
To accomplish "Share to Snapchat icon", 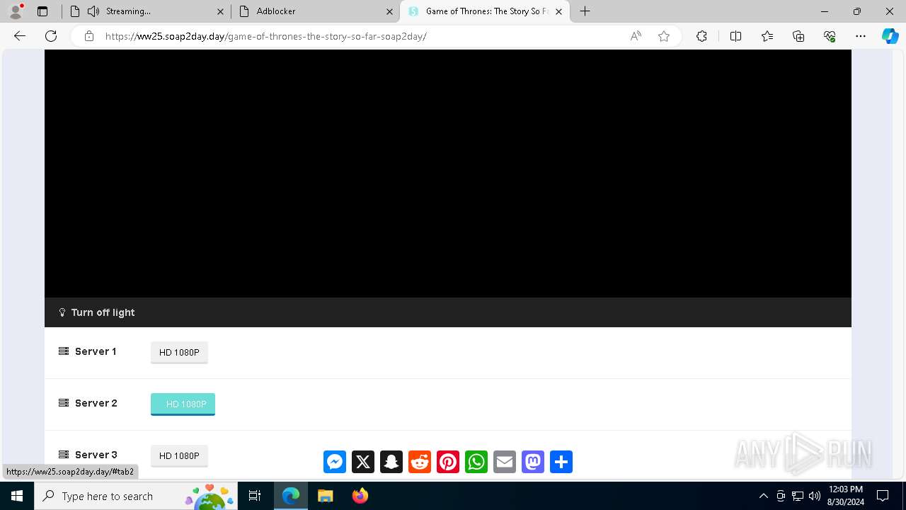I will [x=391, y=462].
